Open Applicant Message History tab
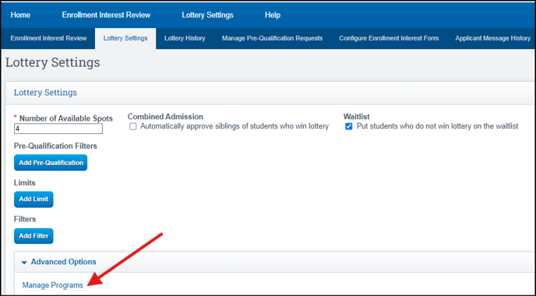 tap(492, 38)
